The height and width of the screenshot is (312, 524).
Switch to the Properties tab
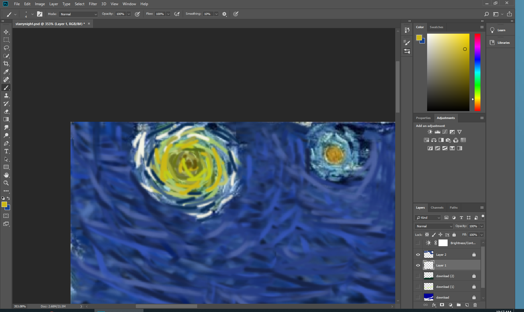tap(423, 118)
